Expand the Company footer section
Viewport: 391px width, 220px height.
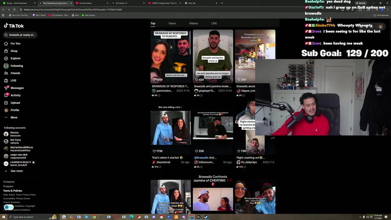click(9, 182)
